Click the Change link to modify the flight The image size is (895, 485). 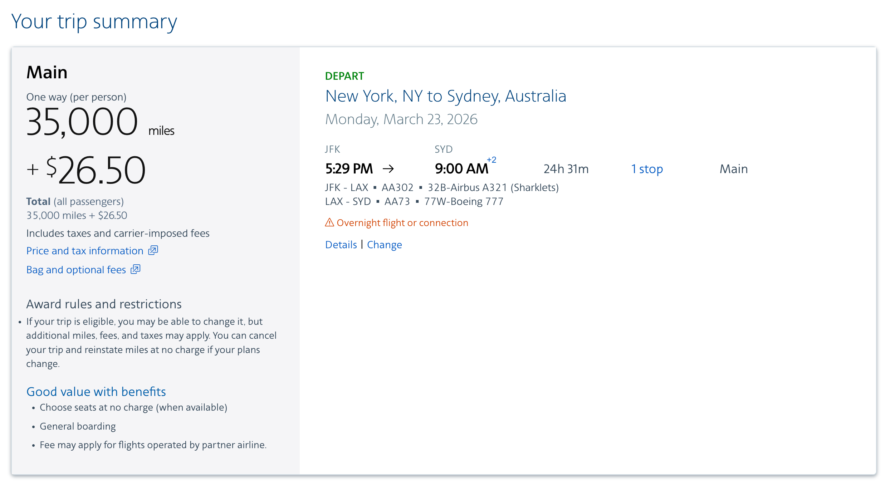point(384,244)
